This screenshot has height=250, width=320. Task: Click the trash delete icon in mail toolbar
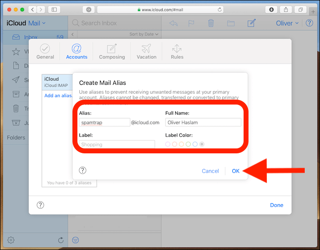click(x=211, y=23)
